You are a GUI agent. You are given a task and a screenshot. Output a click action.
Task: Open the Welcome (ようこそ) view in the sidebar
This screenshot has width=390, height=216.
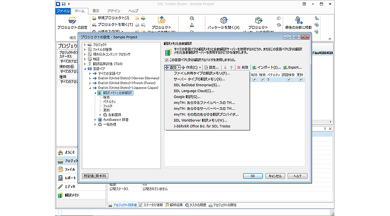coord(67,152)
